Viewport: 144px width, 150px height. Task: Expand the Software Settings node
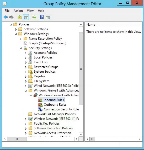(16, 29)
